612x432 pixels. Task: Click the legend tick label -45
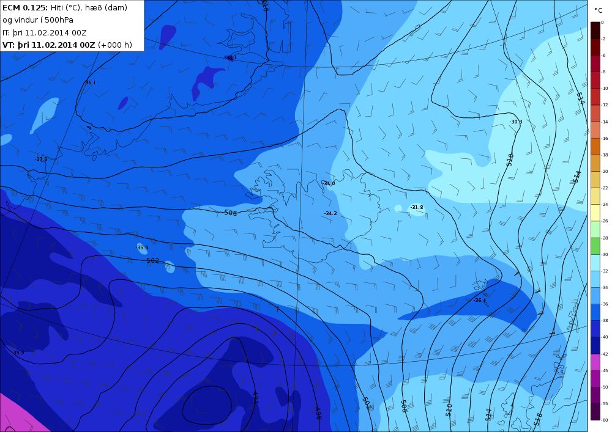tap(605, 370)
